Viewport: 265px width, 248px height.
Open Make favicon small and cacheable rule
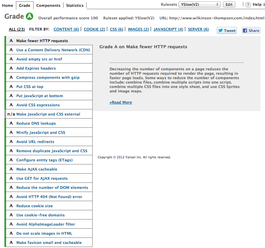[x=49, y=243]
